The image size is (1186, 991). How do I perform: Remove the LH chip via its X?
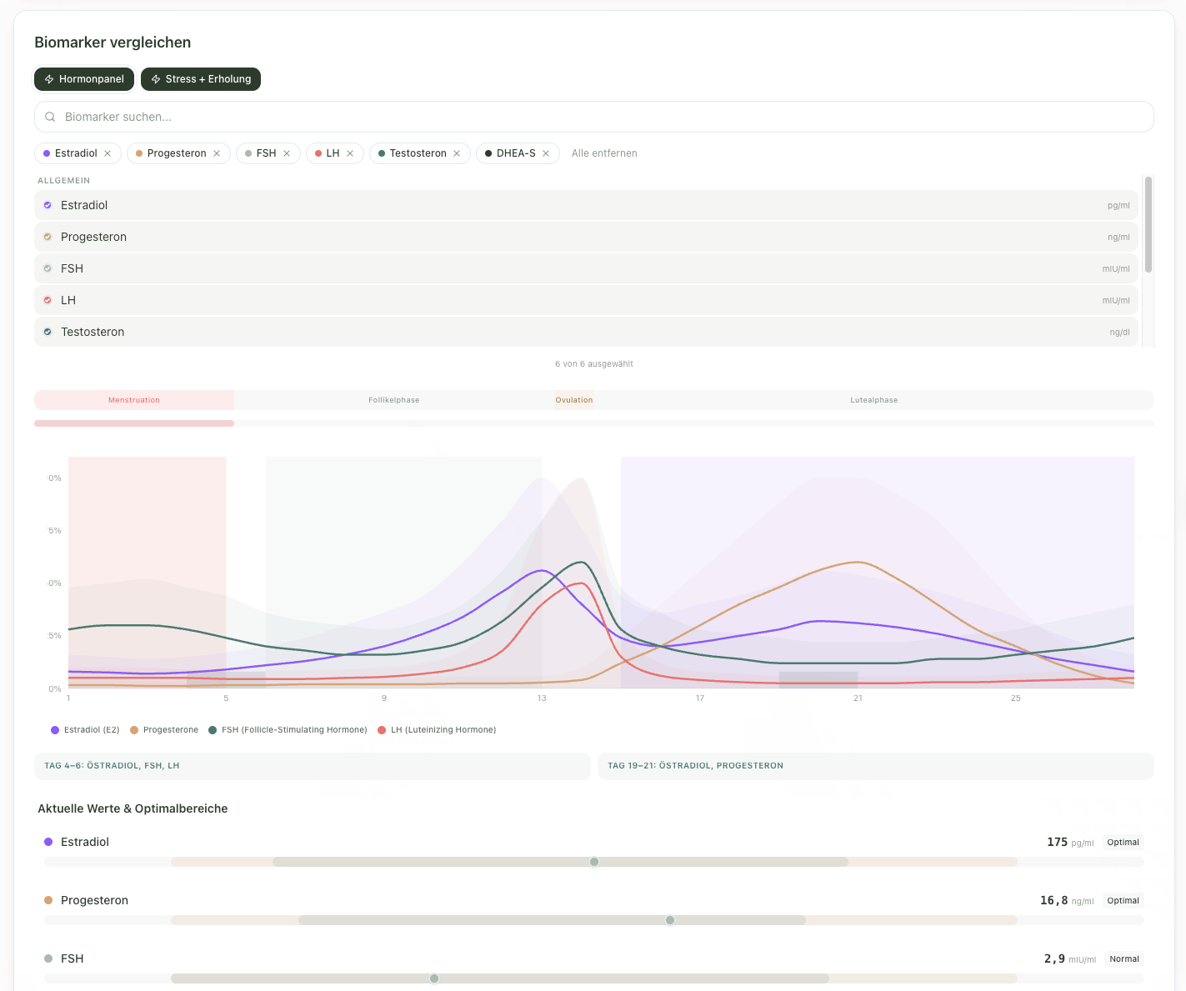350,153
